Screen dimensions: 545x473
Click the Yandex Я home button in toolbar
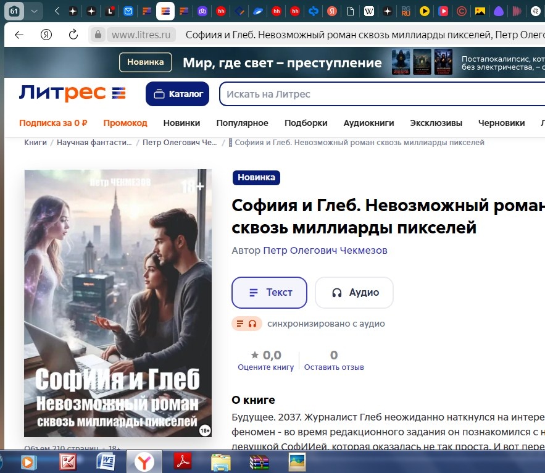click(46, 35)
